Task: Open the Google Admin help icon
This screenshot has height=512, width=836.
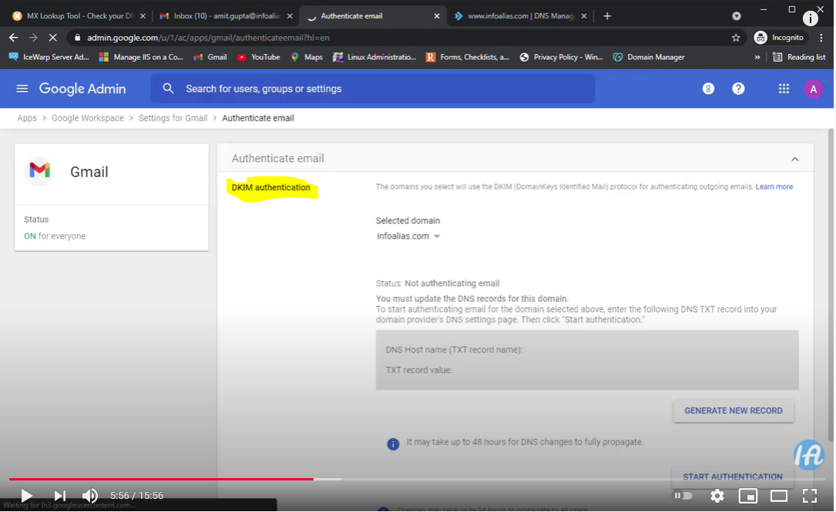Action: coord(738,89)
